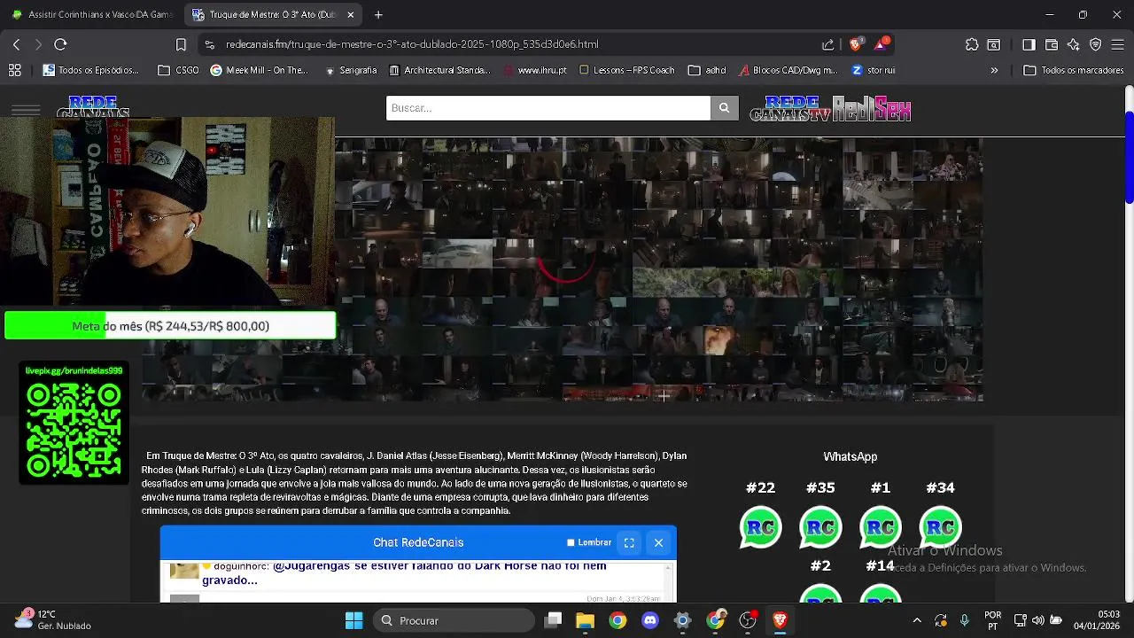Open the Serigrafia bookmark
Screen dimensions: 1134x638
351,70
